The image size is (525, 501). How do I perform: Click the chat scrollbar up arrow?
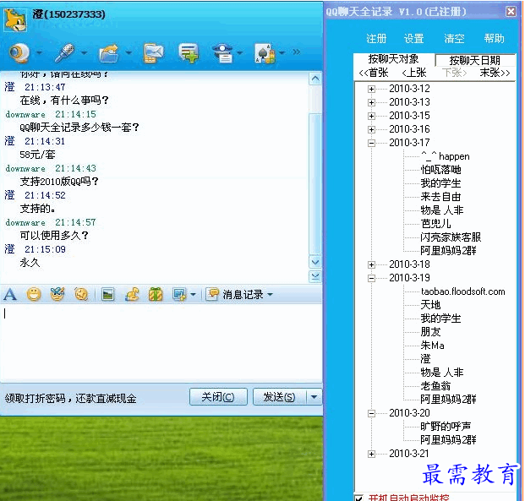click(x=315, y=79)
